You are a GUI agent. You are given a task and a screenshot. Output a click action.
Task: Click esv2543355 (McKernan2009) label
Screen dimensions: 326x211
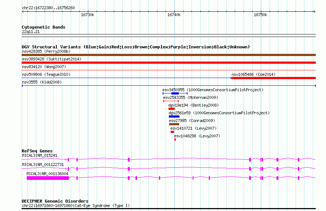190,97
